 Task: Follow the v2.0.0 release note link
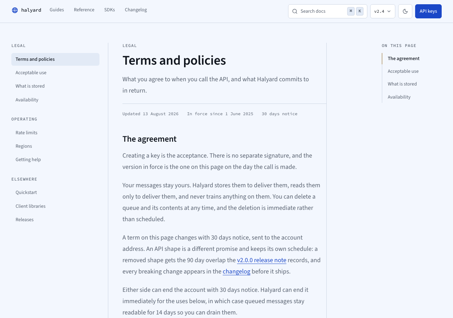(x=262, y=260)
